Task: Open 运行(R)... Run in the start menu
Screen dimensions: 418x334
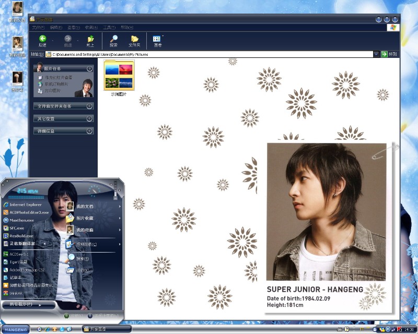Action: pyautogui.click(x=79, y=271)
